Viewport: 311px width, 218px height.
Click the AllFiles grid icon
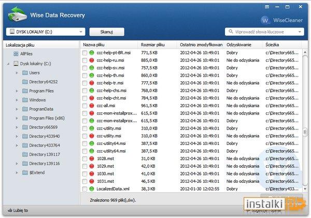pyautogui.click(x=16, y=54)
